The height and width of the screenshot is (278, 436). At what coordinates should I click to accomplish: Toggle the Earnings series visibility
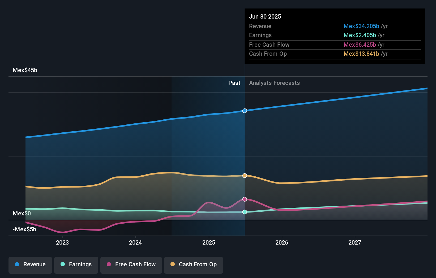pyautogui.click(x=76, y=264)
